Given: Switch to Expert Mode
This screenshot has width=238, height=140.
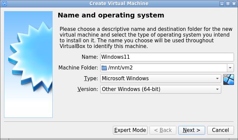Looking at the screenshot, I should pyautogui.click(x=130, y=130).
